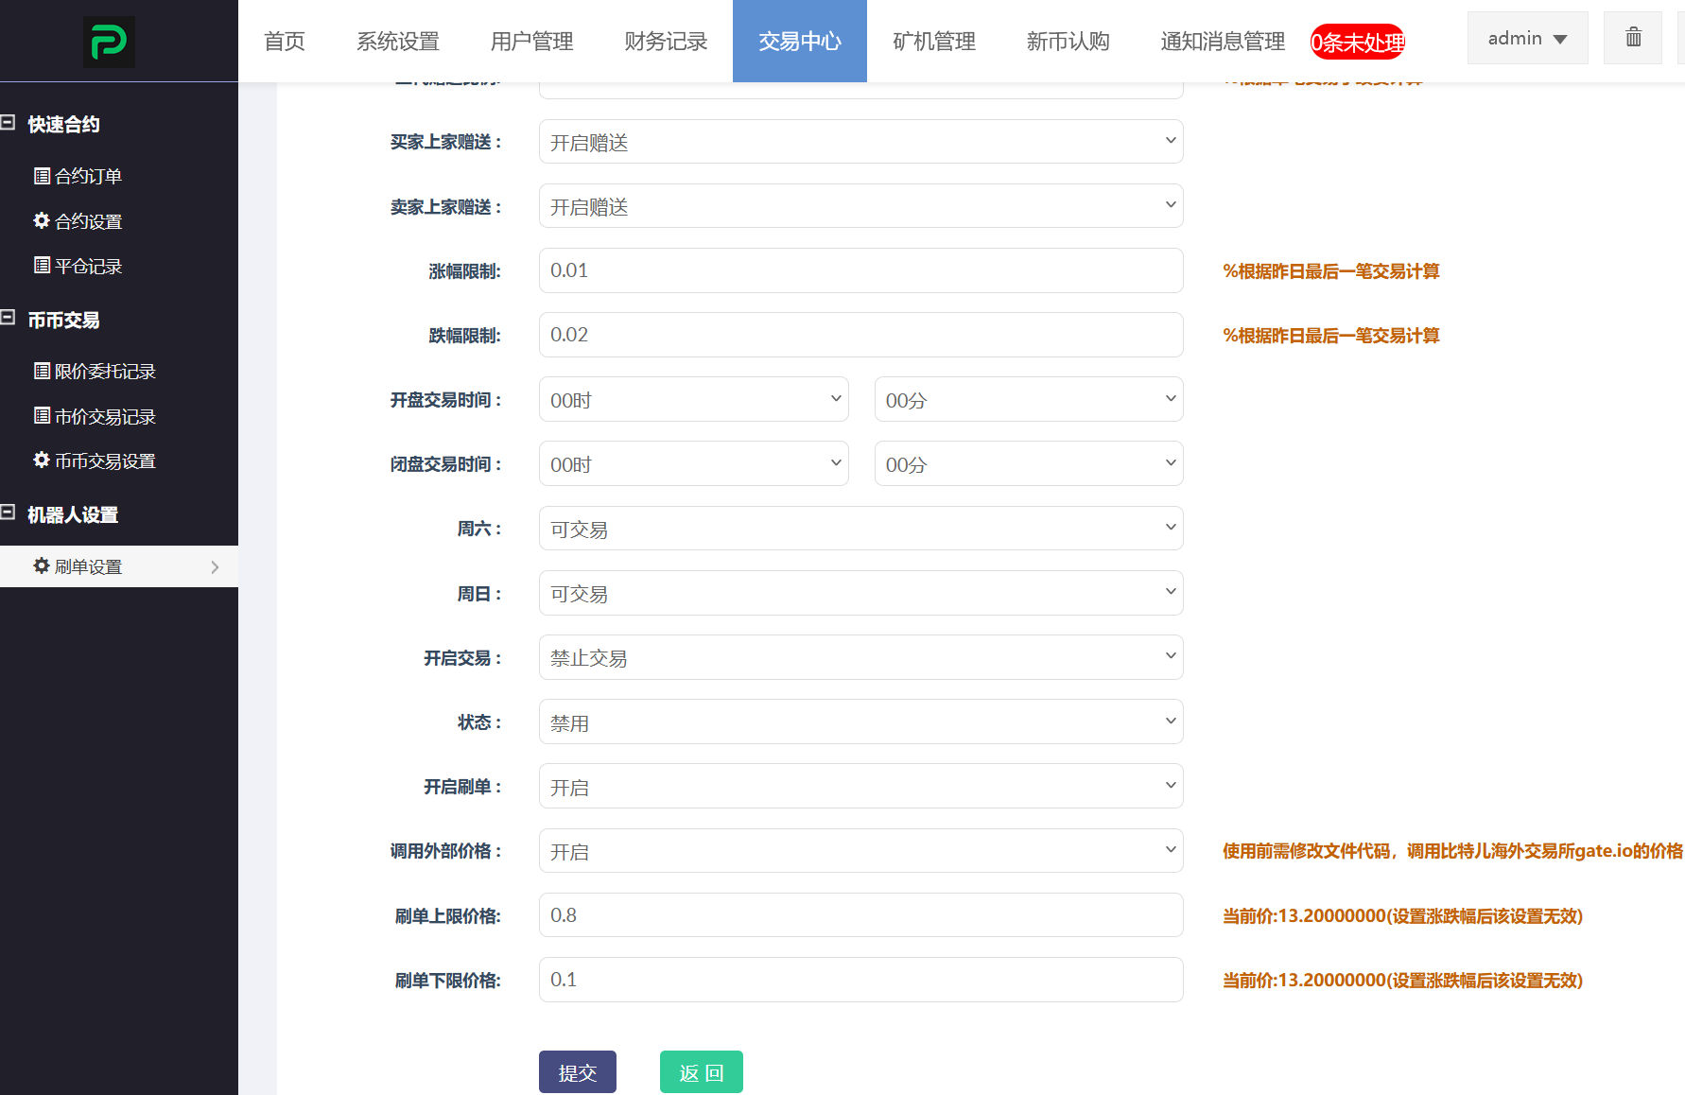Click the 涨幅限制 input field

(861, 270)
